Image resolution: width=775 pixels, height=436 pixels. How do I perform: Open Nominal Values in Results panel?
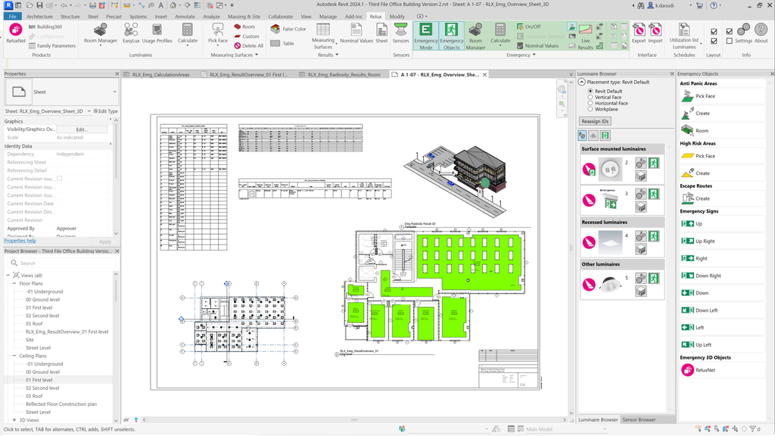(x=356, y=33)
